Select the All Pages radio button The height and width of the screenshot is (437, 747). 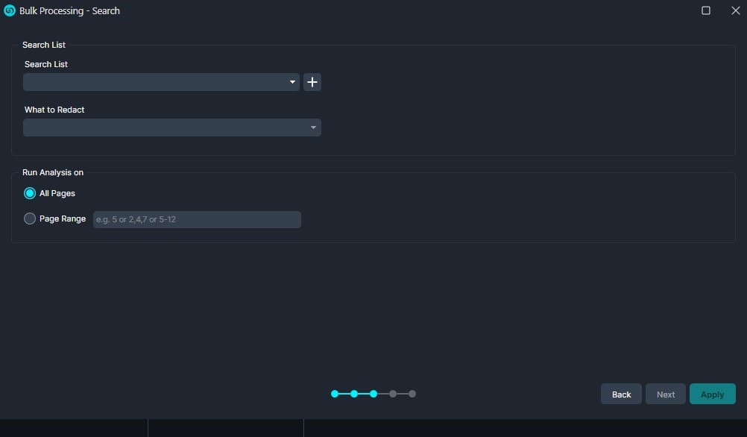pos(29,192)
